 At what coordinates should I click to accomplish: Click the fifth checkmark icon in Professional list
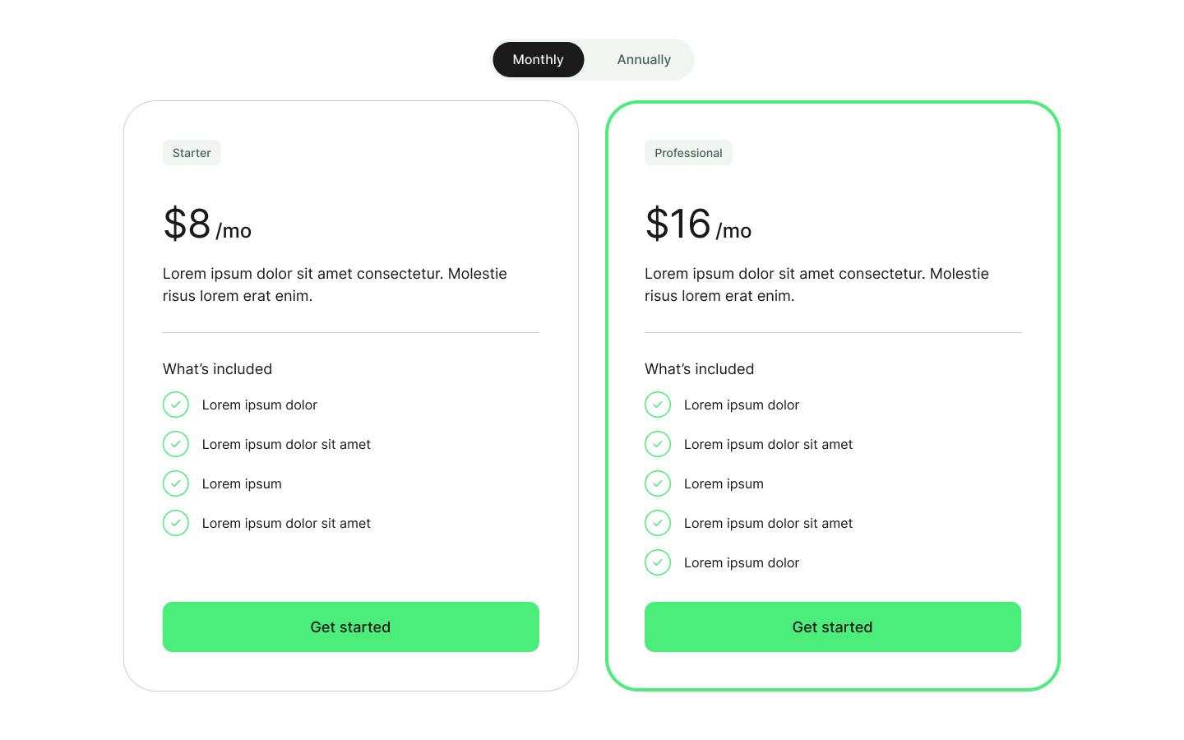(x=658, y=562)
